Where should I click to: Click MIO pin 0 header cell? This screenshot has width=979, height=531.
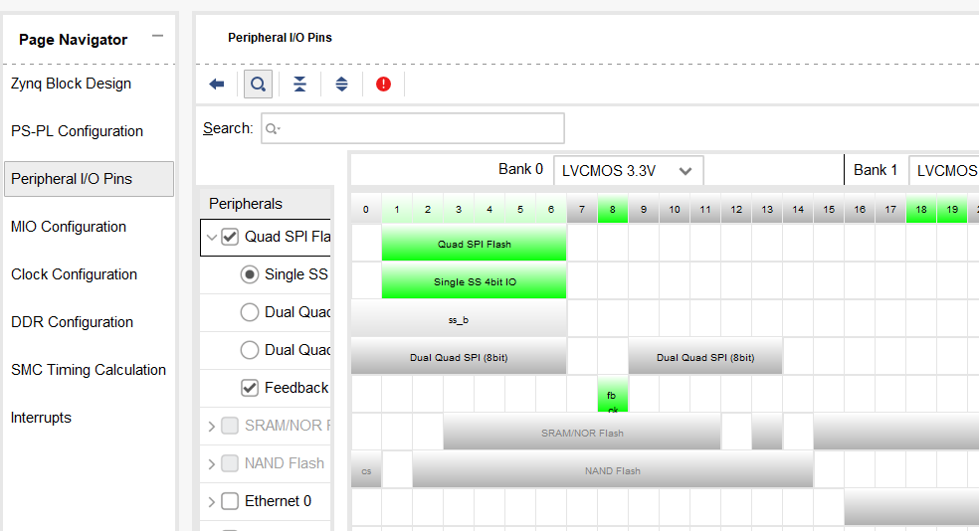pos(366,209)
